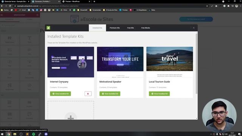Bookmark this page with the star icon
The height and width of the screenshot is (136, 242).
click(207, 6)
